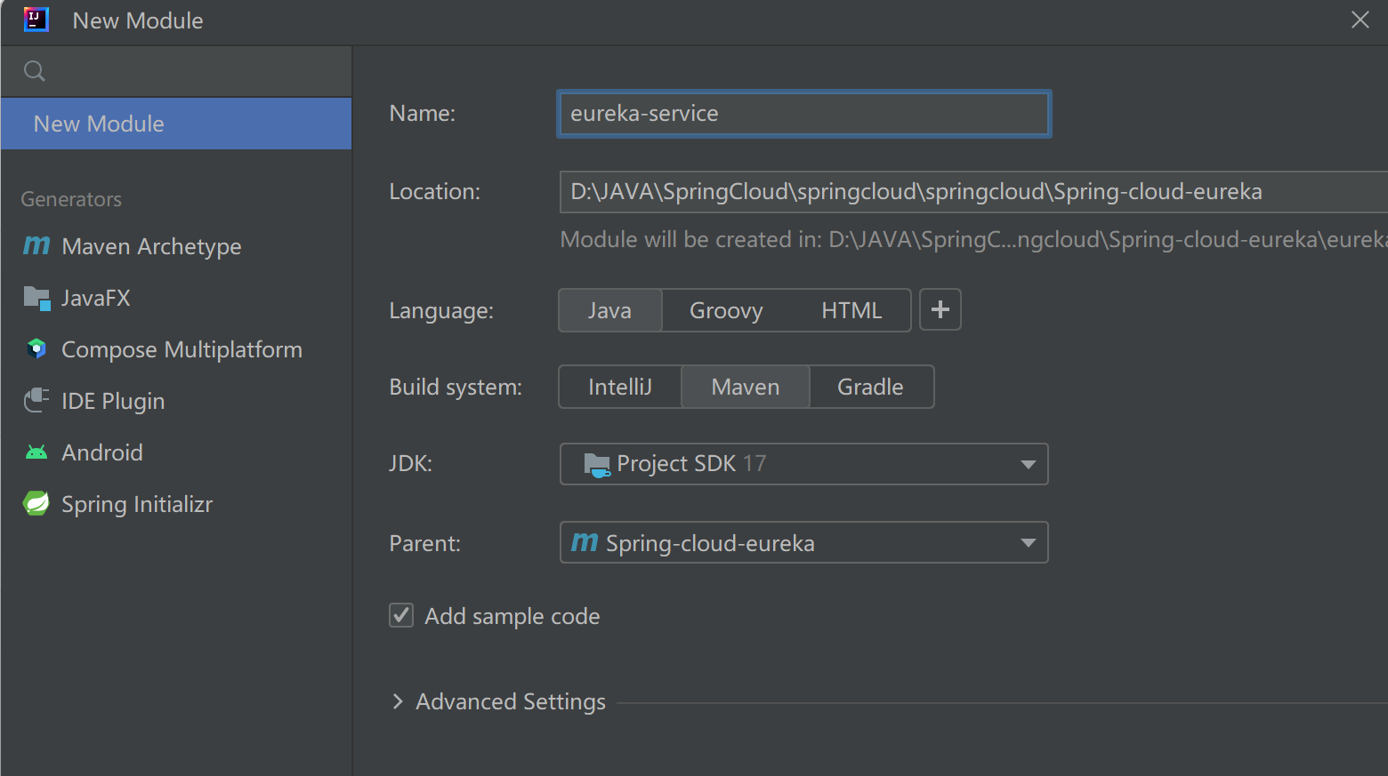Image resolution: width=1388 pixels, height=776 pixels.
Task: Click the New Module window title
Action: [138, 20]
